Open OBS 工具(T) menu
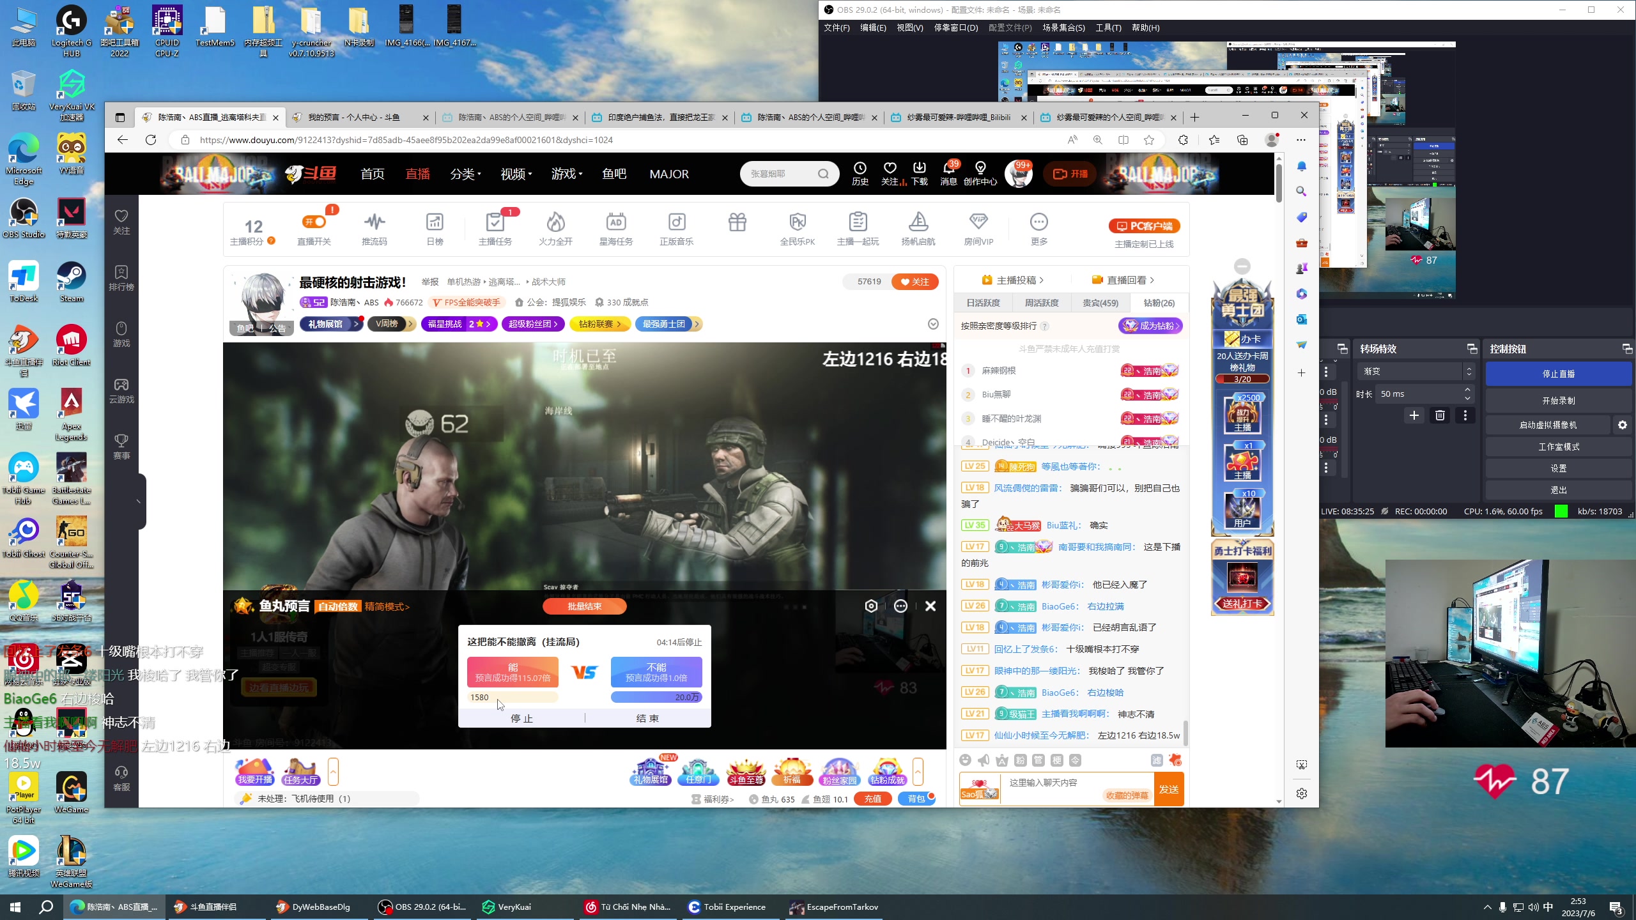The height and width of the screenshot is (920, 1636). pos(1108,27)
